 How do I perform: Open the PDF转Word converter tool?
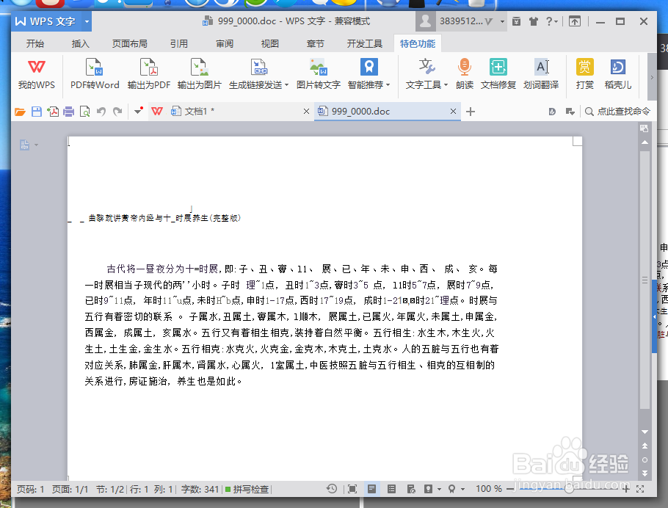click(95, 73)
